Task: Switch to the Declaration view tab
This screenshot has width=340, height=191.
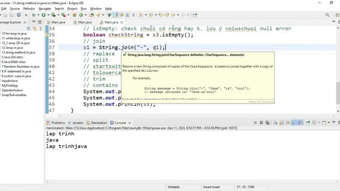Action: (x=97, y=123)
